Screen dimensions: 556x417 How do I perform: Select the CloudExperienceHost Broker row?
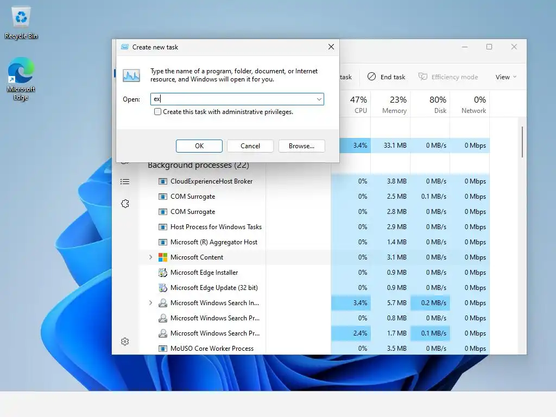pyautogui.click(x=314, y=181)
